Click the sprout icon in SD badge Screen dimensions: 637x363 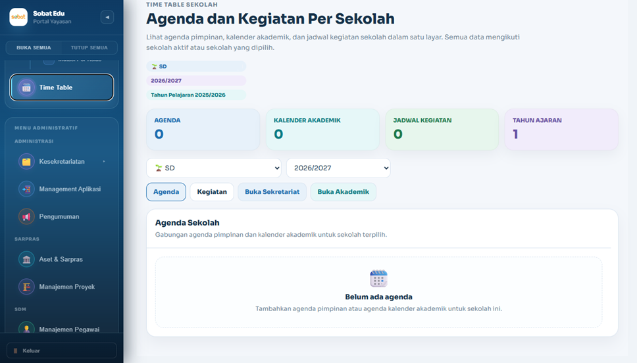tap(154, 66)
